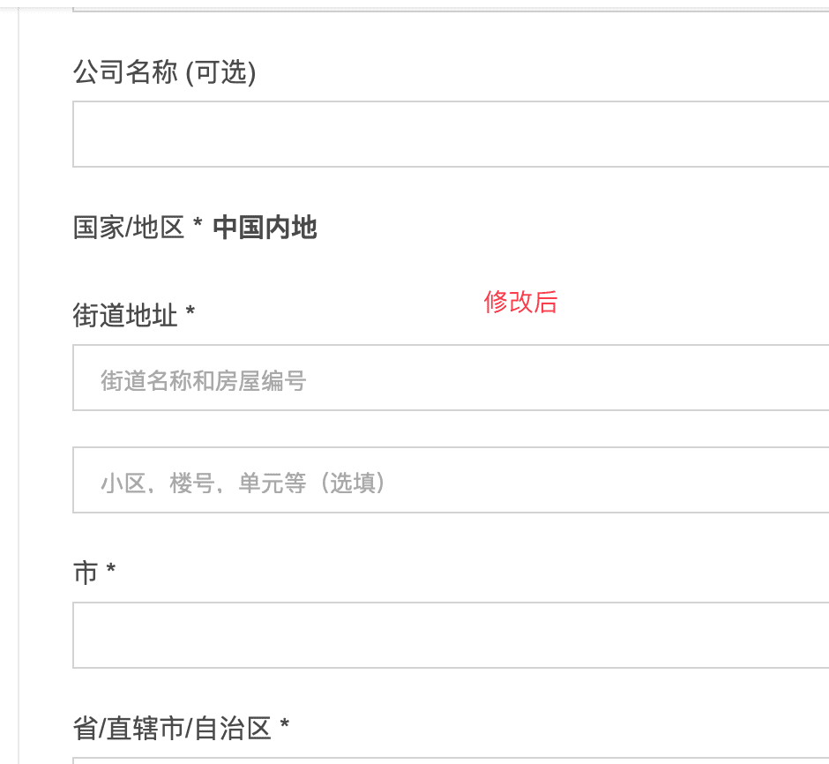Select the 市 city input box
The image size is (829, 764).
tap(441, 635)
